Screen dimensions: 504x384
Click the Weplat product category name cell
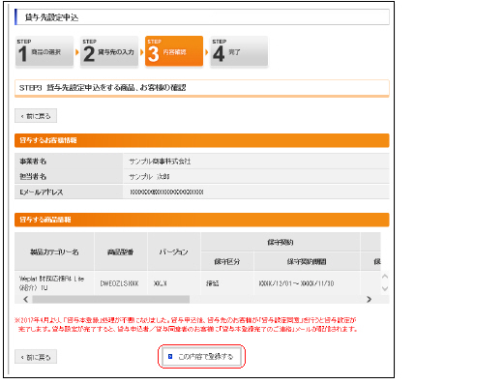[51, 283]
